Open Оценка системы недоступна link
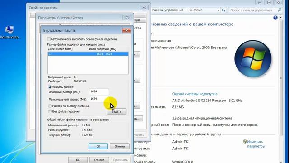 [195, 94]
